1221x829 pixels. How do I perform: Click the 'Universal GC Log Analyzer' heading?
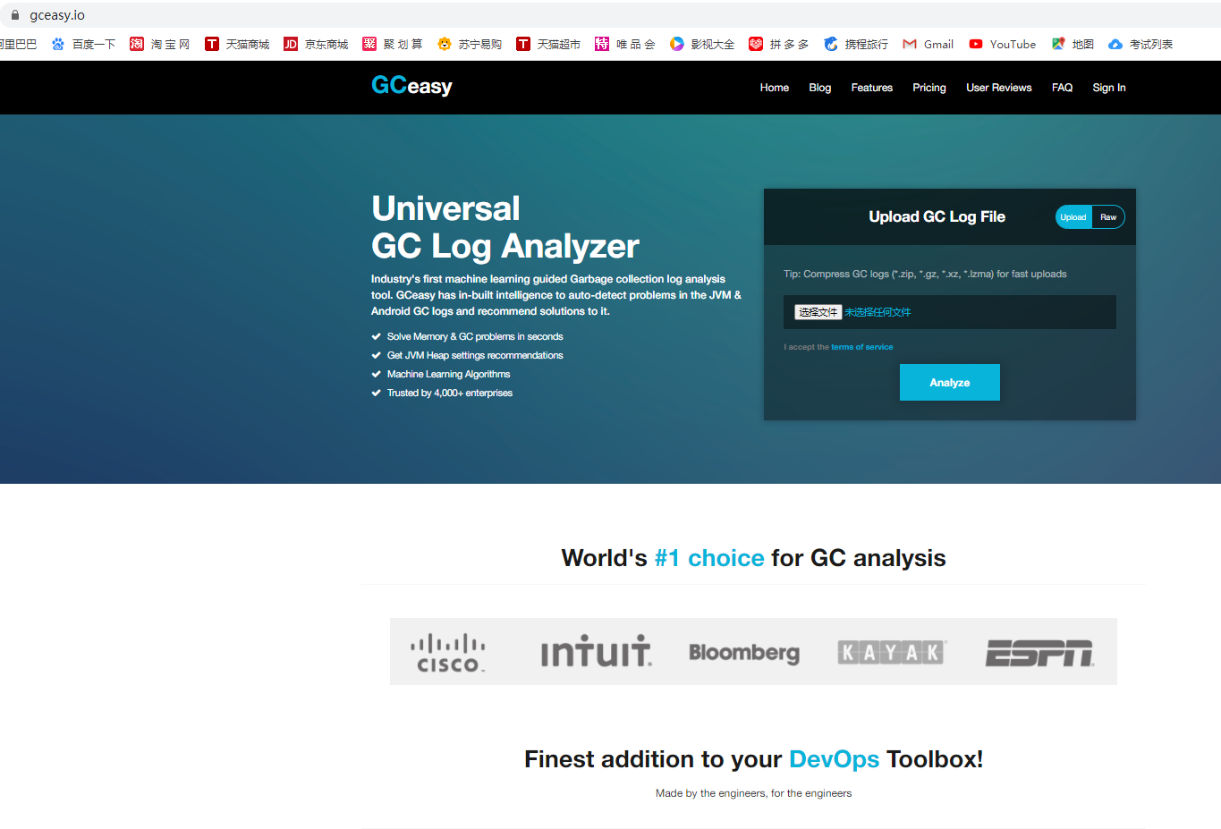click(x=505, y=227)
